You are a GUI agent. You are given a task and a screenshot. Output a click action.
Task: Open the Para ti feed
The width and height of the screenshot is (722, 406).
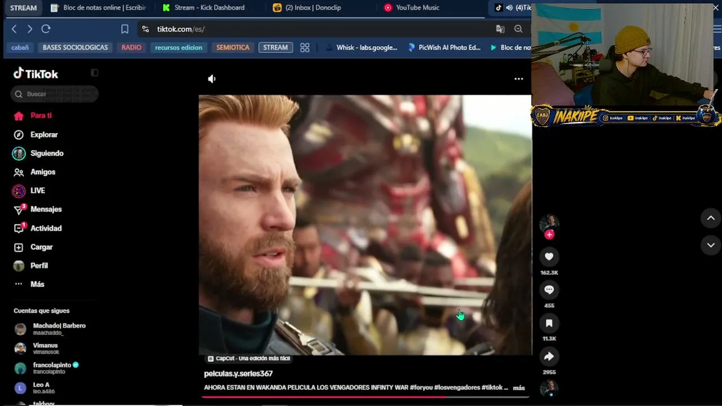pyautogui.click(x=33, y=116)
